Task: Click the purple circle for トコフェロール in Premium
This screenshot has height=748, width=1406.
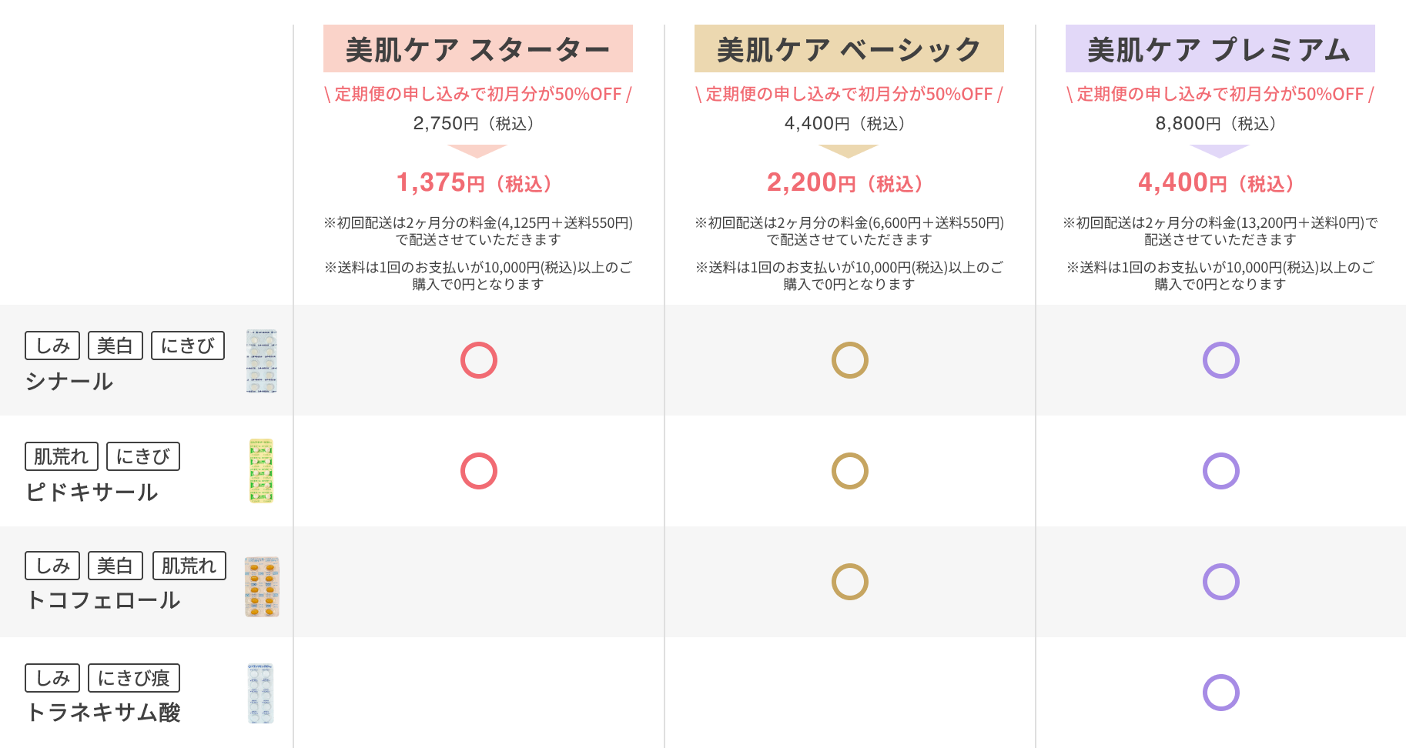Action: (x=1220, y=582)
